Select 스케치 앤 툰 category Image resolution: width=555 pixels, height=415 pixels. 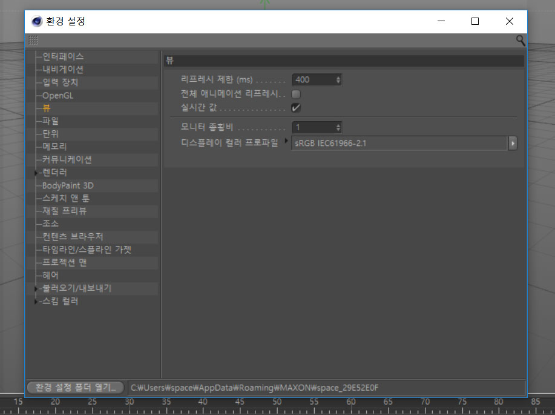click(x=66, y=198)
